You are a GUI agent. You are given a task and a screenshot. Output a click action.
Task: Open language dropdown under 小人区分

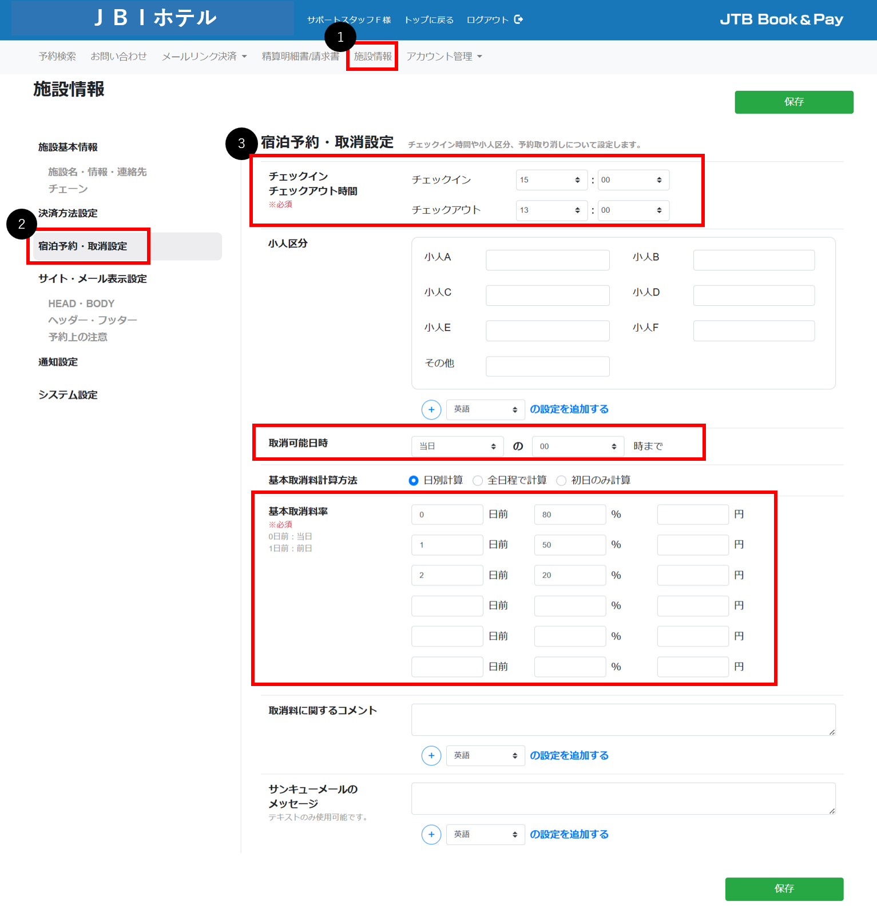coord(486,409)
